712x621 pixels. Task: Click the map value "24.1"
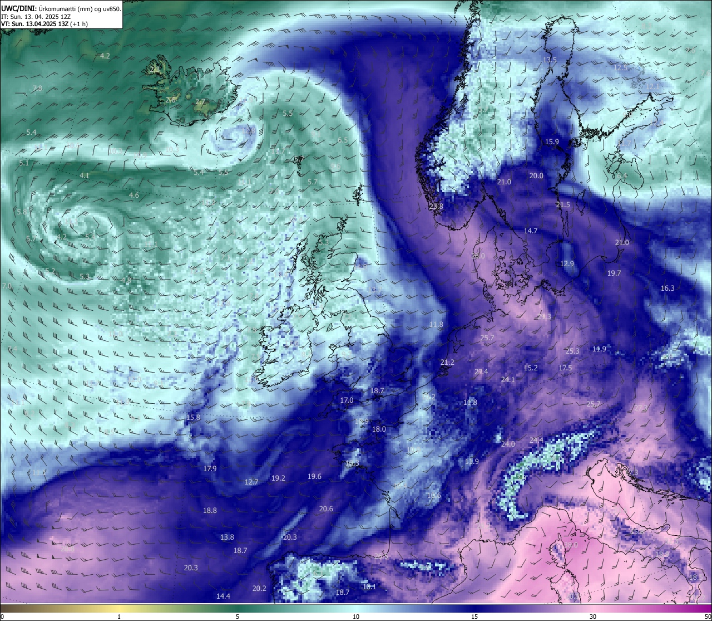pos(508,379)
